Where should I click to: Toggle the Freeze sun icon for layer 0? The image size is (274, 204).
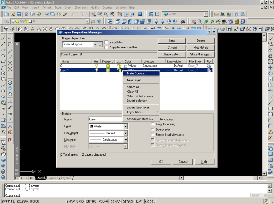pos(108,66)
